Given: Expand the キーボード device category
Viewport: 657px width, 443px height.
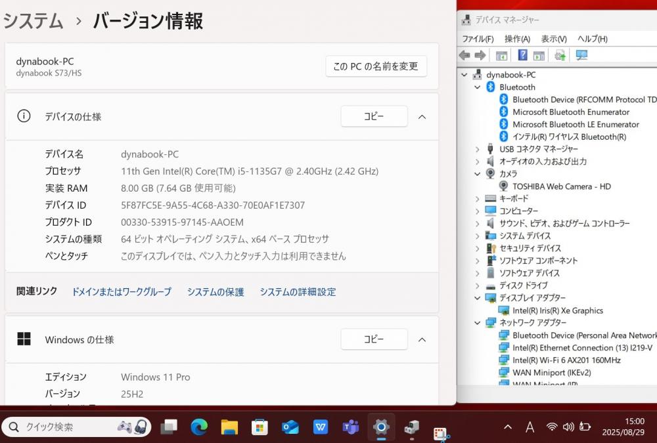Looking at the screenshot, I should coord(478,199).
